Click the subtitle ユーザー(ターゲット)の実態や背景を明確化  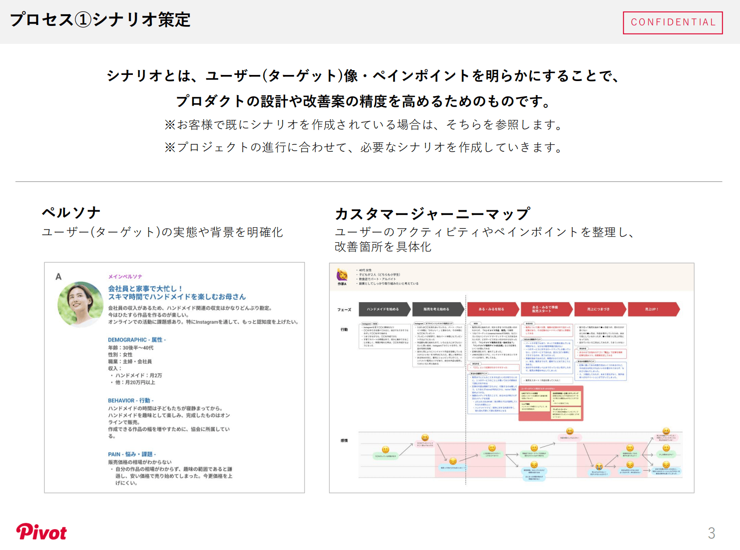[x=163, y=232]
